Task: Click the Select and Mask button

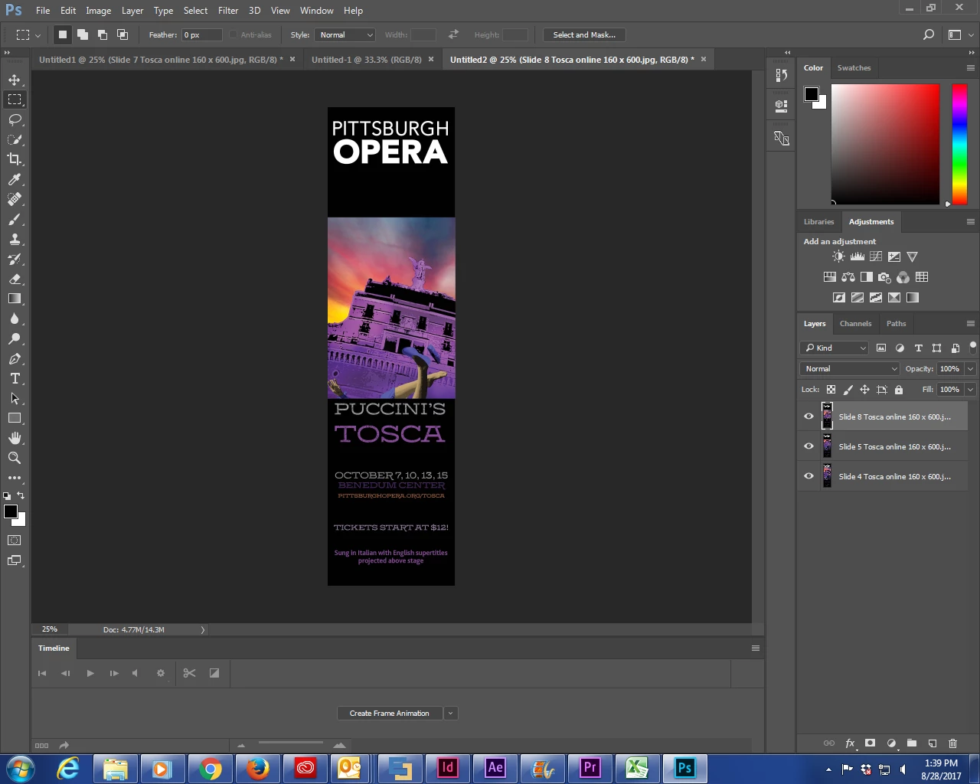Action: [584, 34]
